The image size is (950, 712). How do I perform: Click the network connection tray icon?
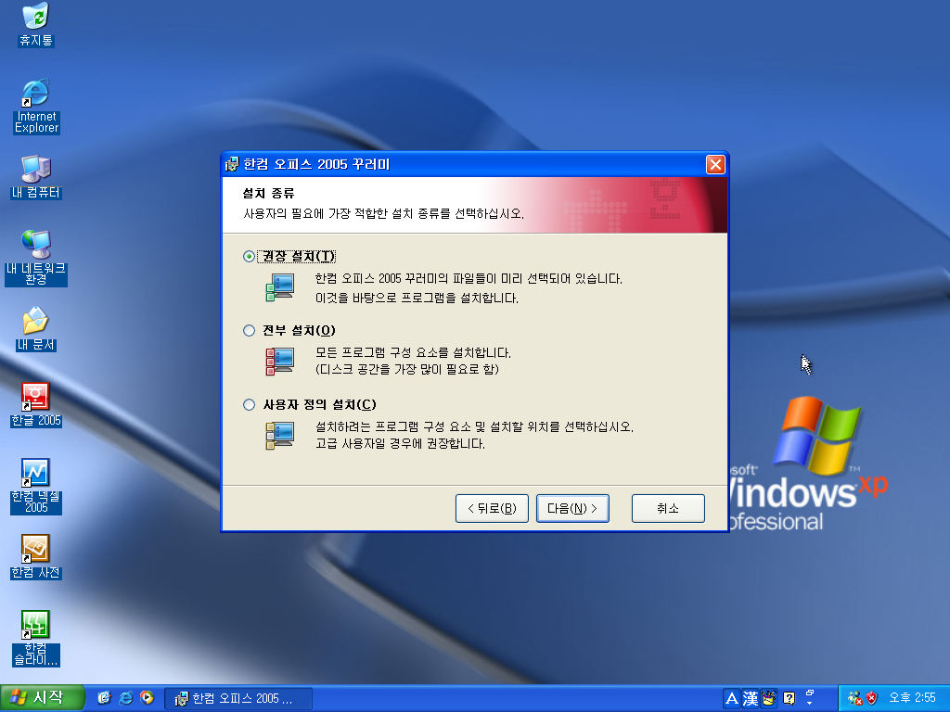tap(854, 699)
